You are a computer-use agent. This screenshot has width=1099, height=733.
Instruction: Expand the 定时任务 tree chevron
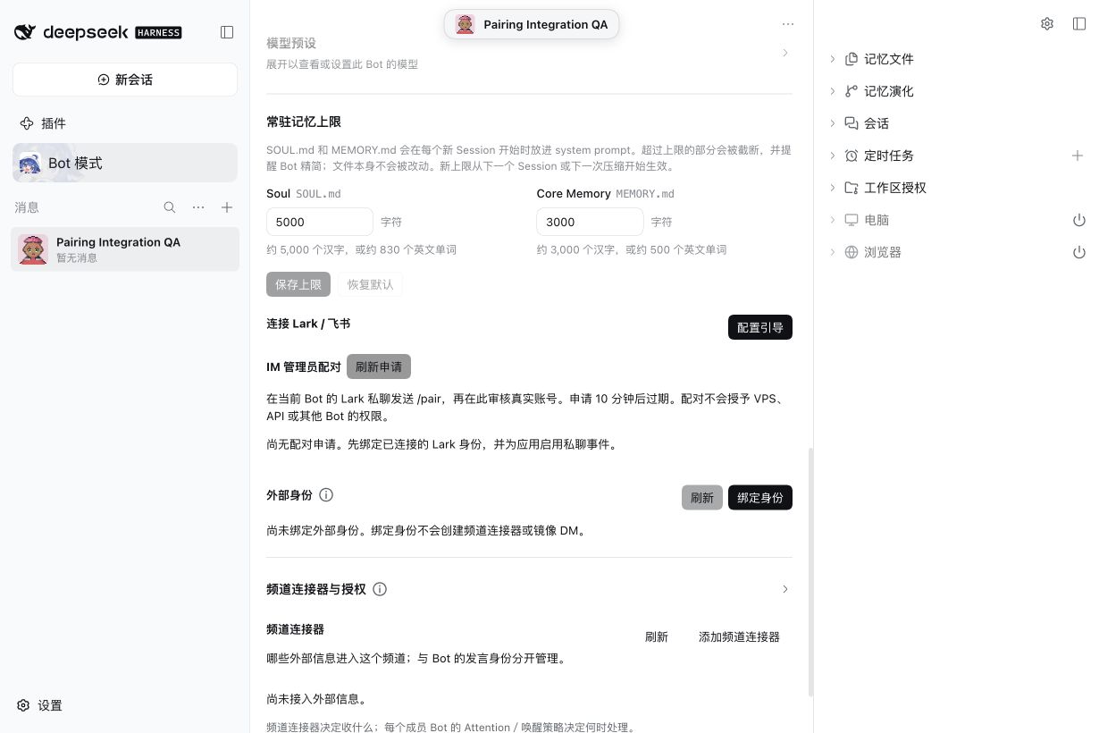833,156
